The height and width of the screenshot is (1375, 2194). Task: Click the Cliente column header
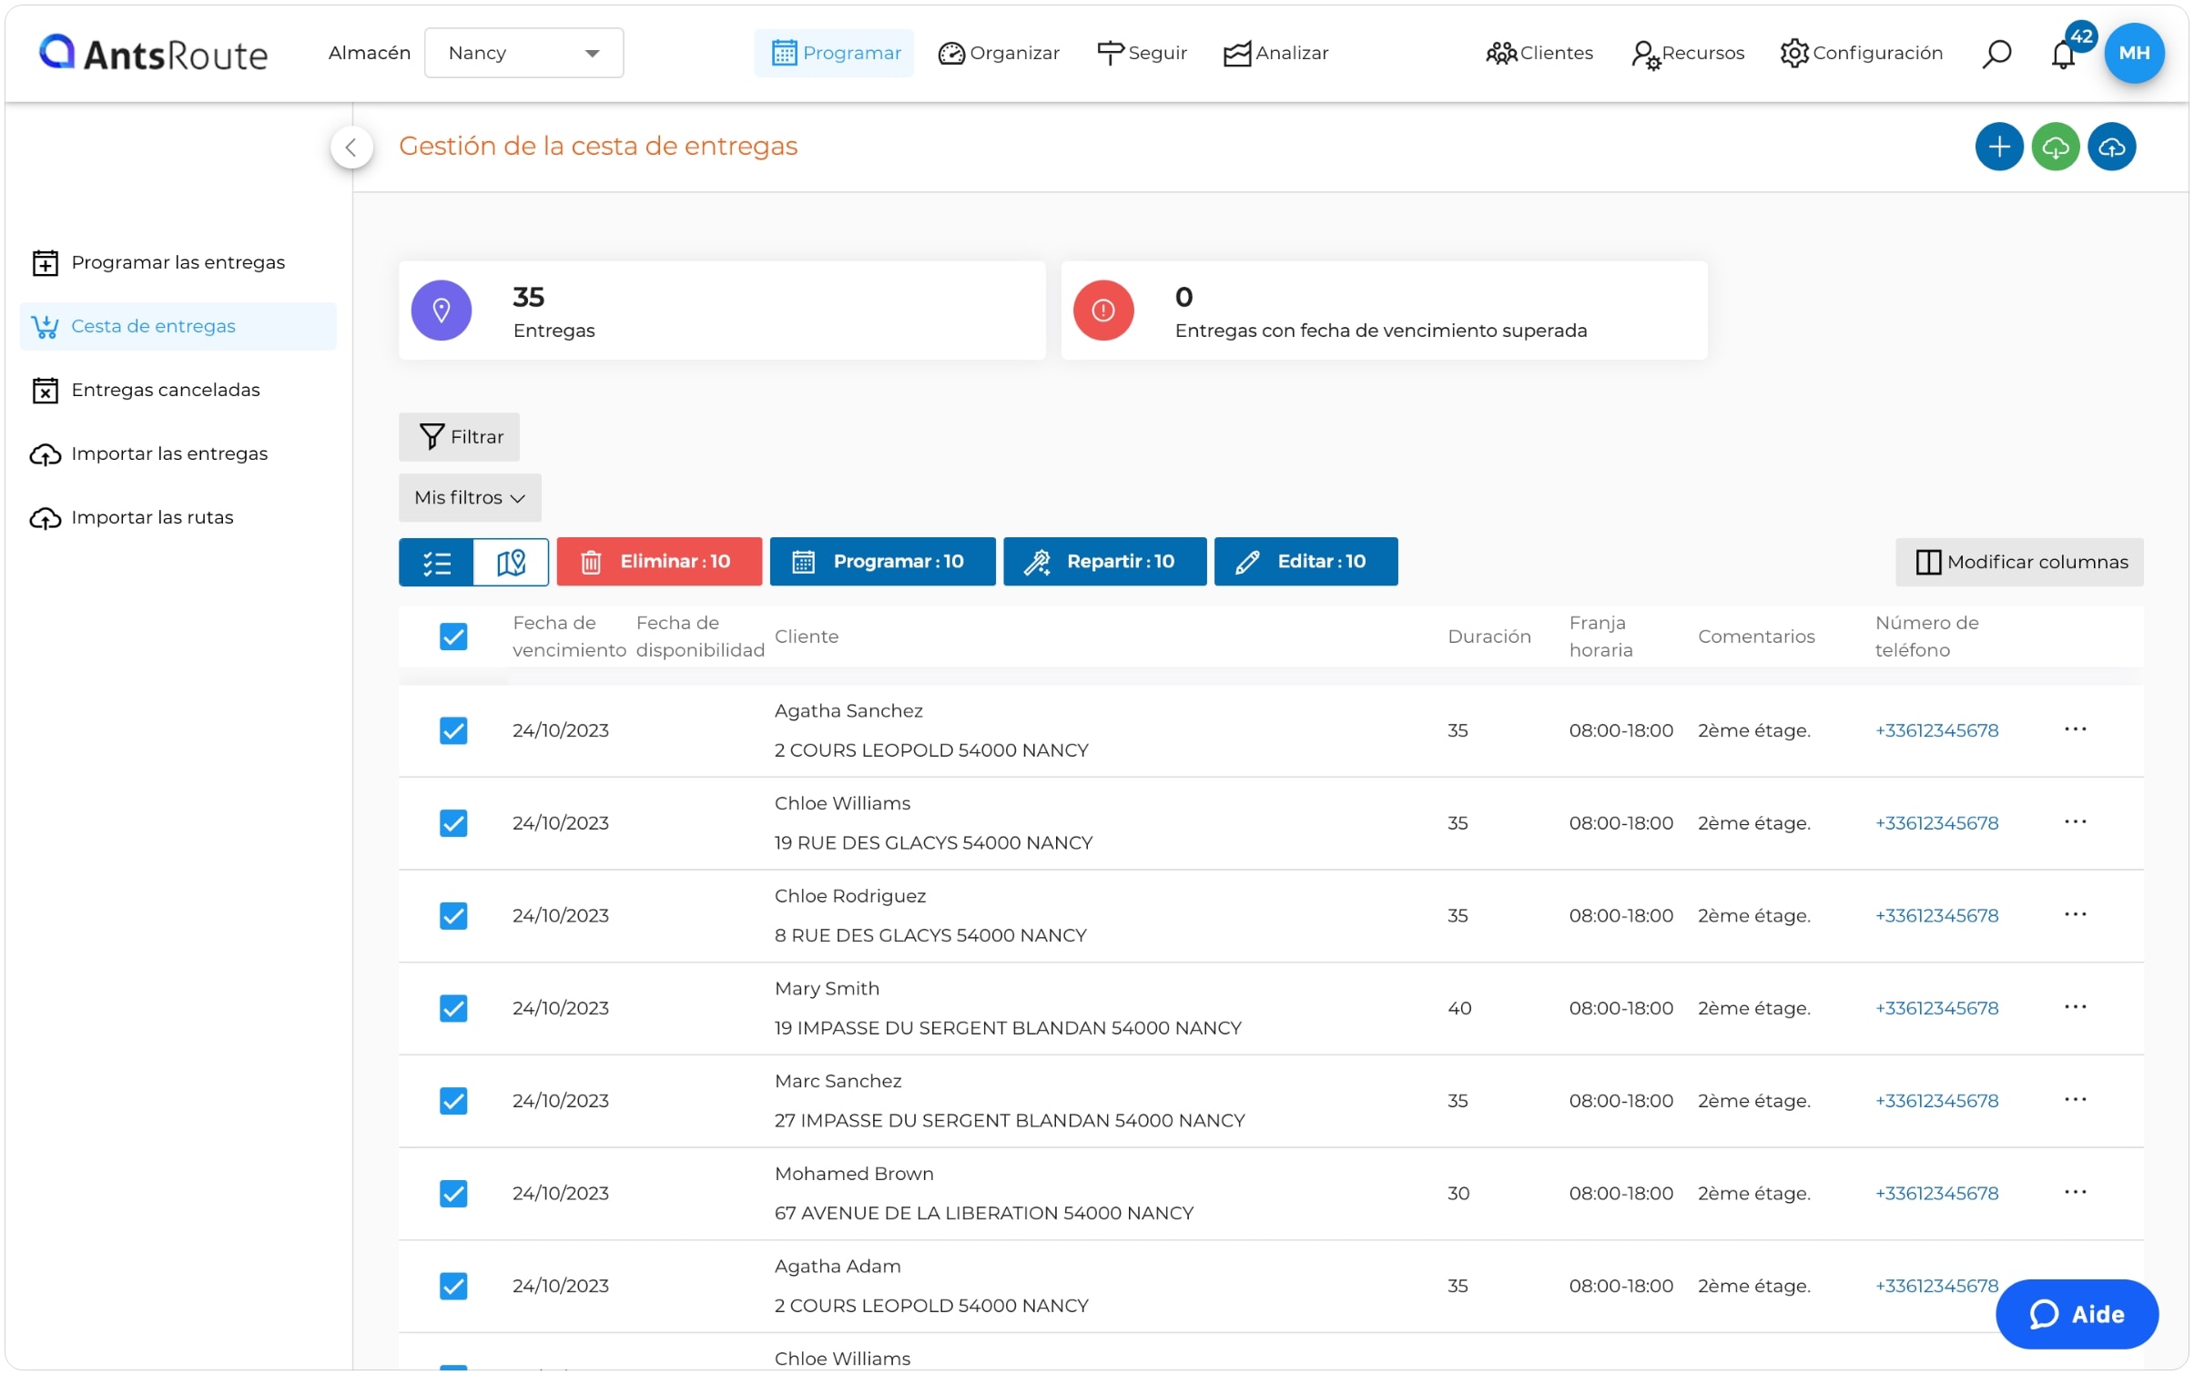coord(807,637)
